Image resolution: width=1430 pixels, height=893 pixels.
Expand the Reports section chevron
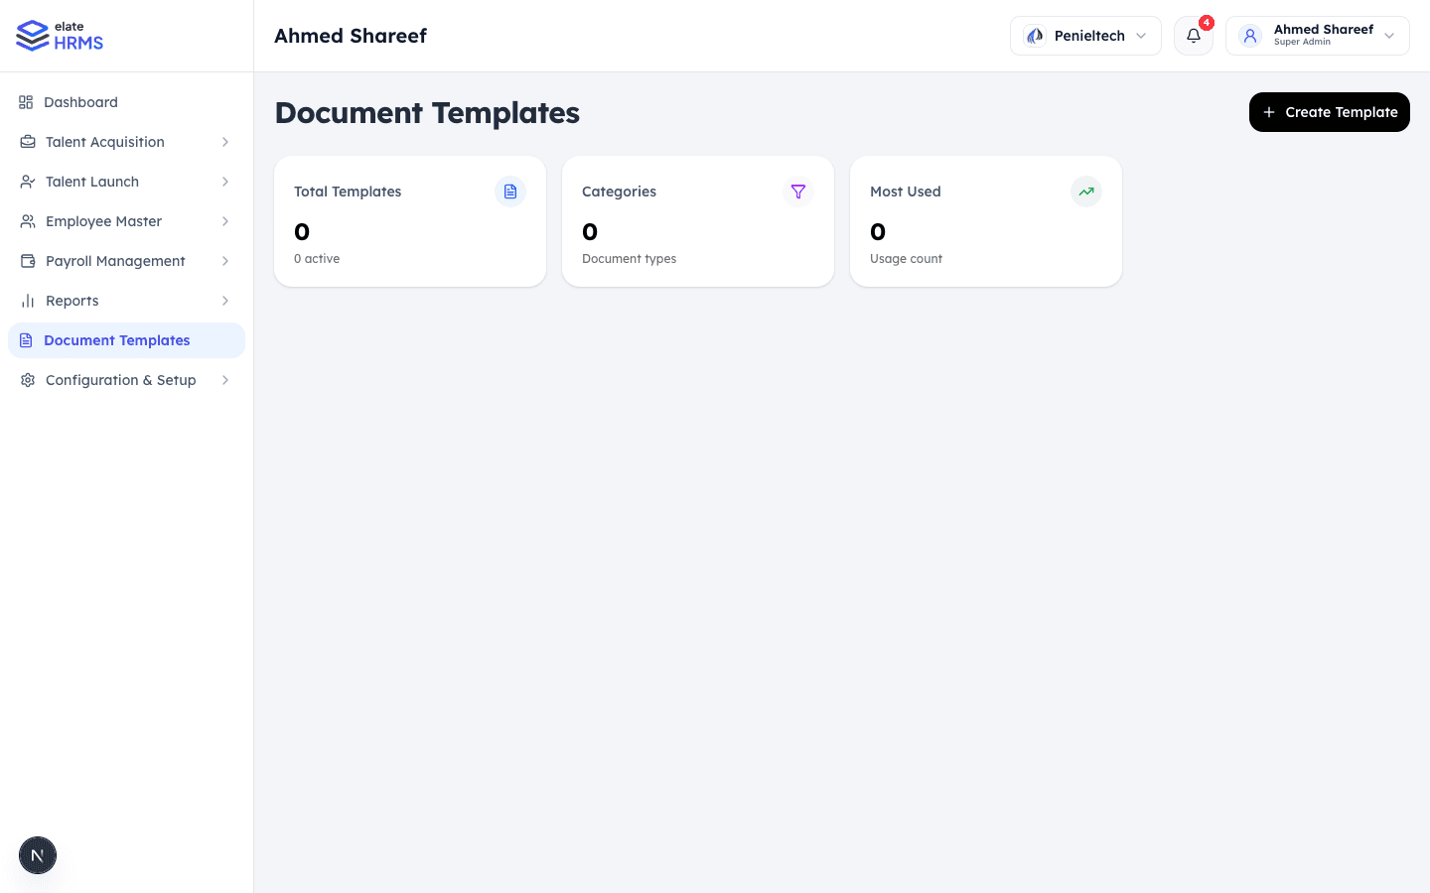tap(224, 301)
